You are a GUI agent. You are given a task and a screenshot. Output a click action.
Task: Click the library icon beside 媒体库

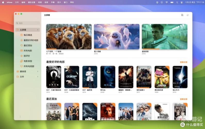(x=18, y=71)
